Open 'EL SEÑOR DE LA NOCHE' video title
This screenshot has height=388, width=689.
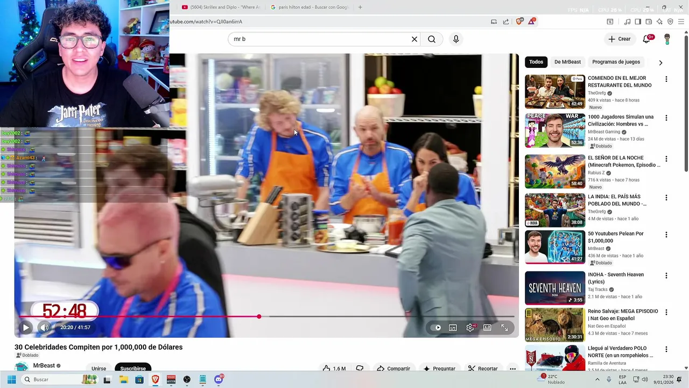624,161
